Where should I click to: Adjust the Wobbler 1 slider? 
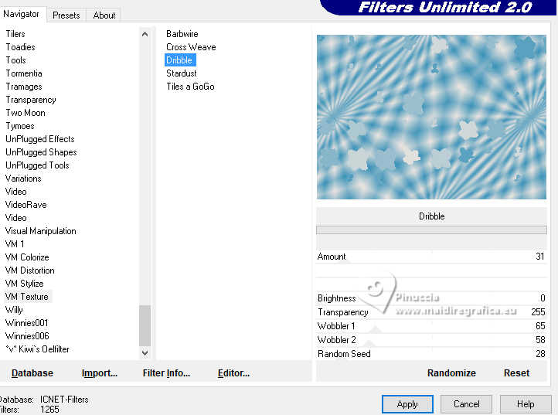pyautogui.click(x=431, y=326)
